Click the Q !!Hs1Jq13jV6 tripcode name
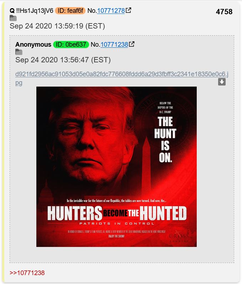 [x=31, y=11]
